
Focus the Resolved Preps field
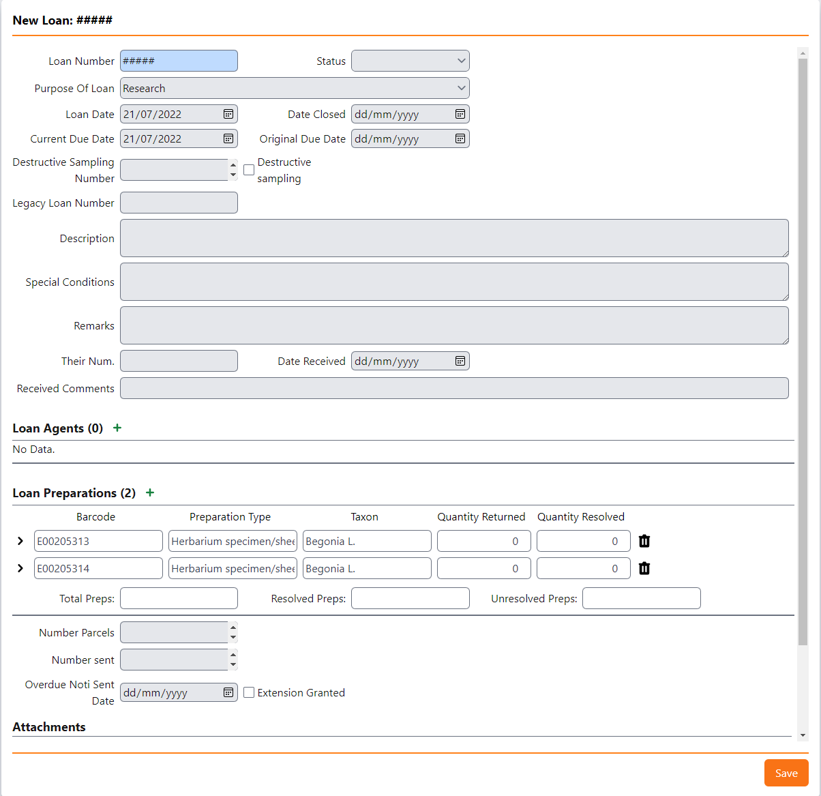[x=411, y=598]
